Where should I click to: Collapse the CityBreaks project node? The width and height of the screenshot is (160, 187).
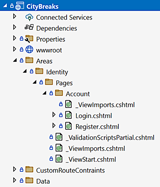(5, 6)
